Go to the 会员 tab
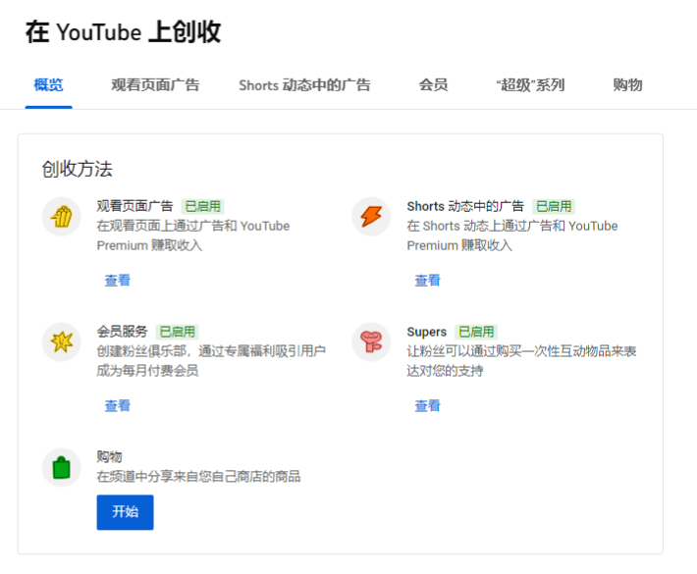This screenshot has height=574, width=697. click(433, 84)
